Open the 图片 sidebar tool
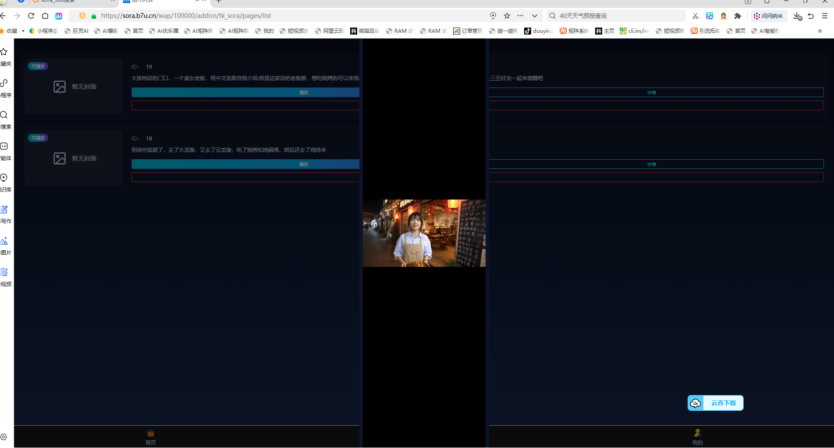 coord(5,246)
